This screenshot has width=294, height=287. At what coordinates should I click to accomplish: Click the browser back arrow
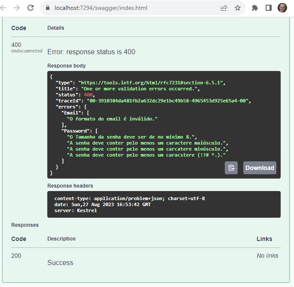pos(3,8)
